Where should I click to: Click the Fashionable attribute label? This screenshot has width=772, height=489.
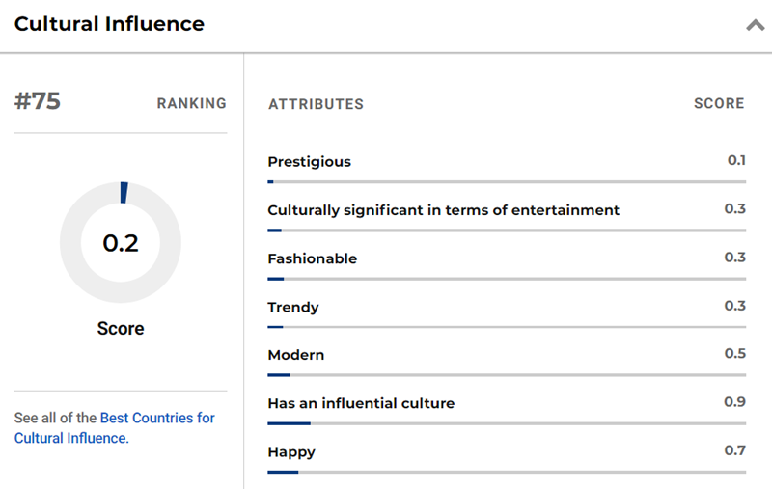tap(312, 258)
